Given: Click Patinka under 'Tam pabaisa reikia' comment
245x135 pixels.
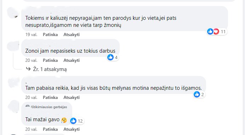Looking at the screenshot, I should pos(50,98).
